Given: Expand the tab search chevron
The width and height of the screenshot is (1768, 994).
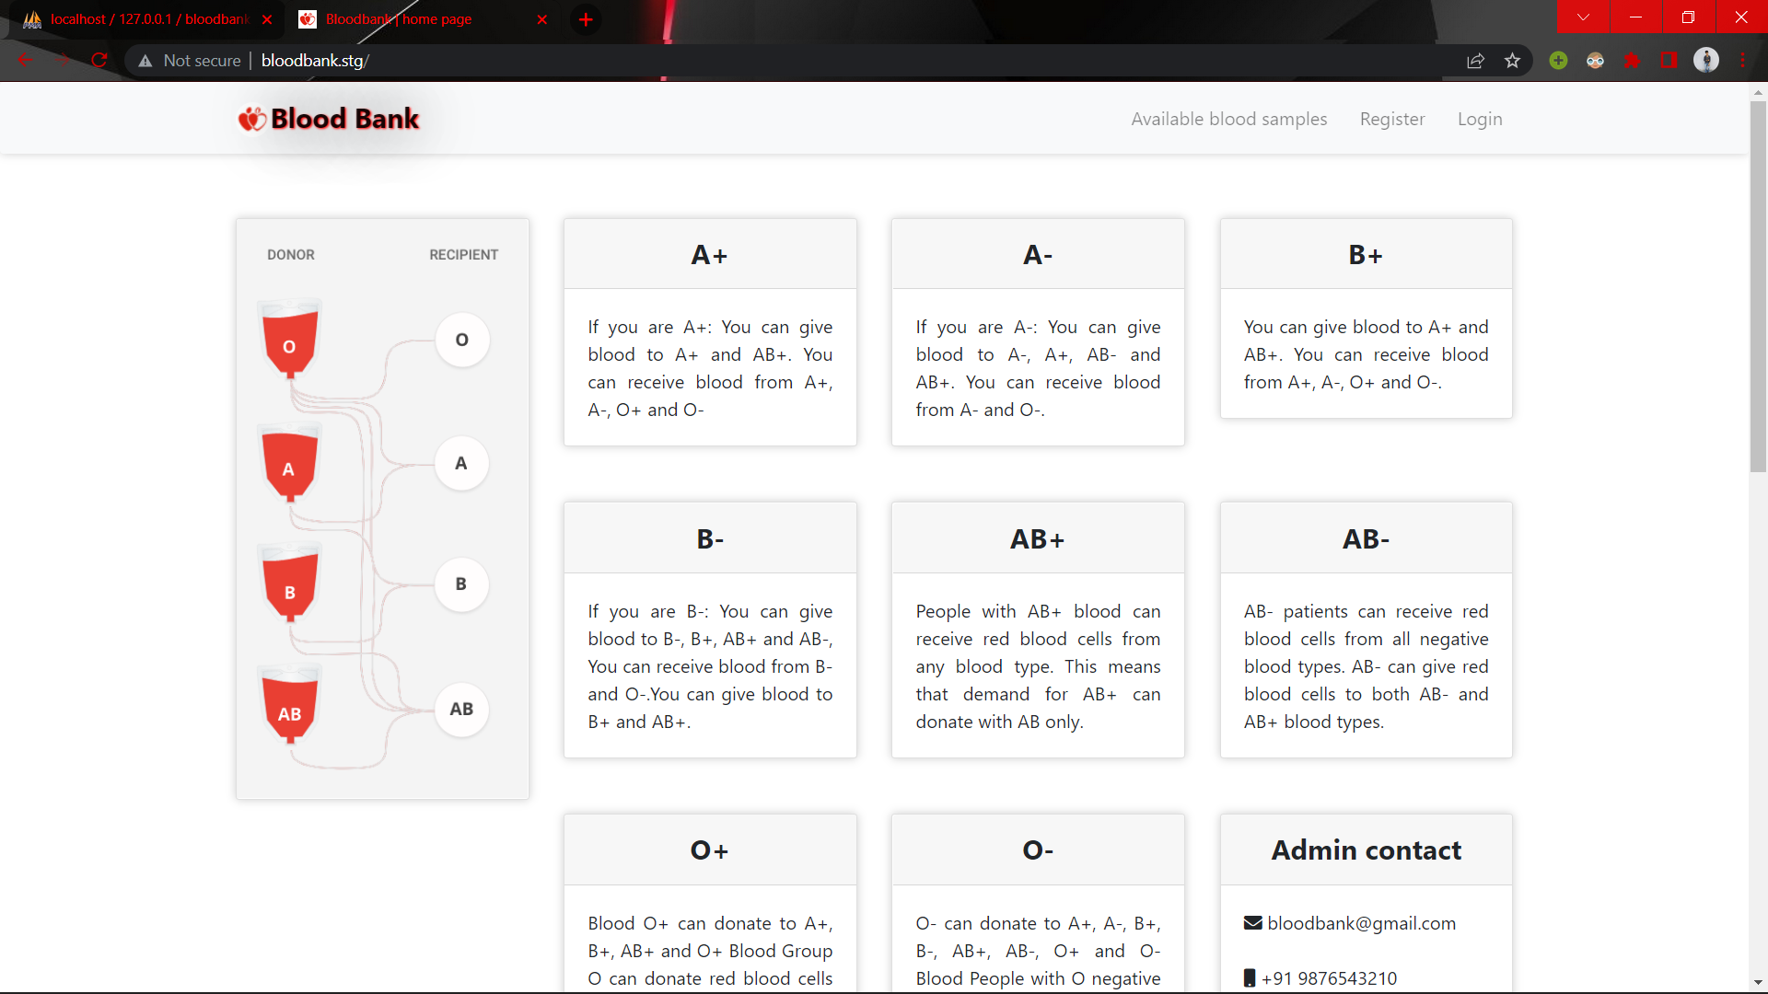Looking at the screenshot, I should pyautogui.click(x=1583, y=17).
